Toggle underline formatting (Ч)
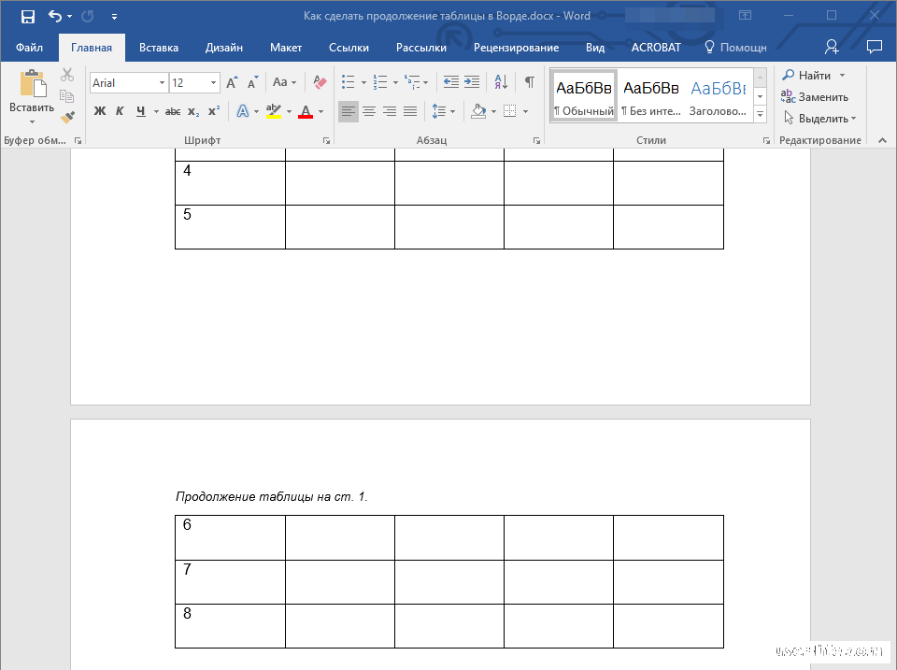 click(x=141, y=111)
